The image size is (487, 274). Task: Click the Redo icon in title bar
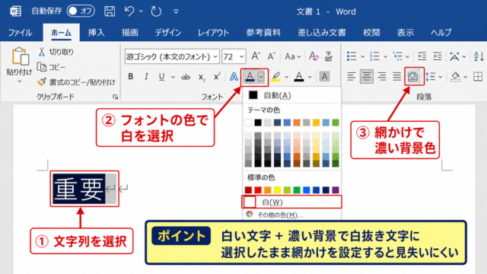coord(156,11)
